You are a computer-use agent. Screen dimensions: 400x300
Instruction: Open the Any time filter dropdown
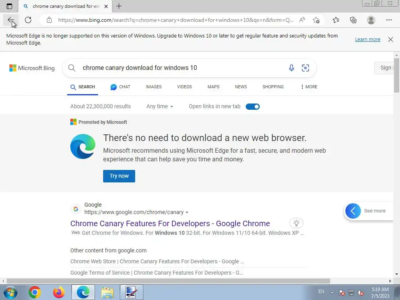click(160, 106)
